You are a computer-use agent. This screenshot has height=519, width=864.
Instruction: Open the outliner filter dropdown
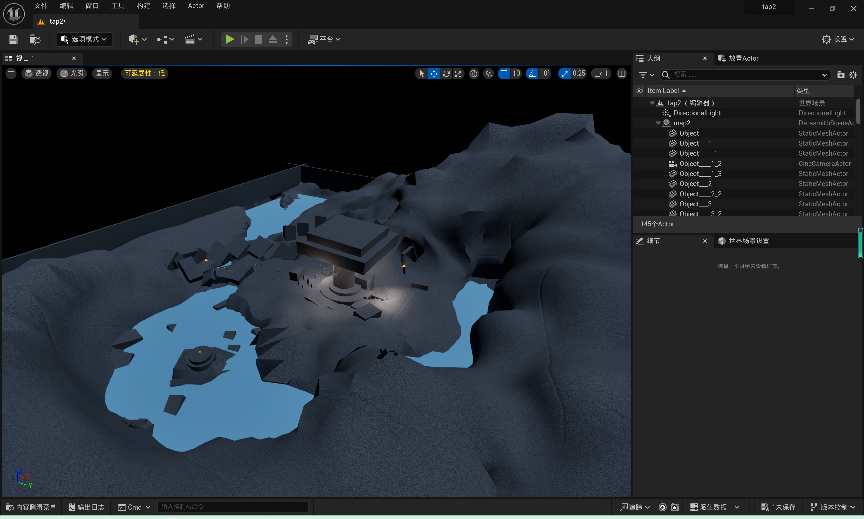coord(646,75)
